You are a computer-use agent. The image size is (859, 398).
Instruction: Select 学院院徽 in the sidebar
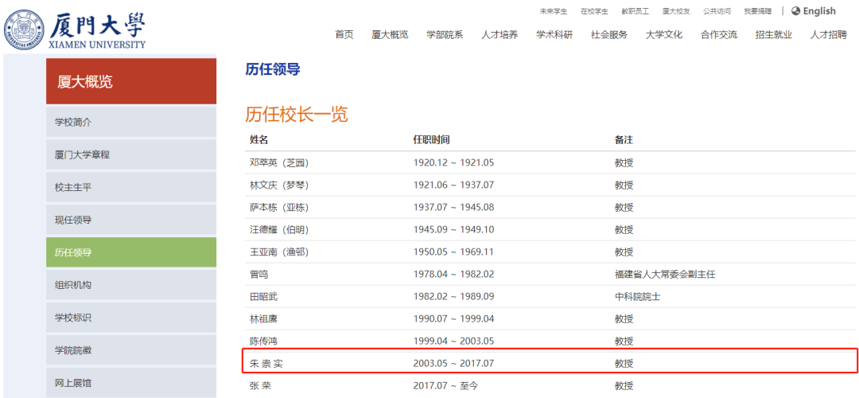coord(131,350)
